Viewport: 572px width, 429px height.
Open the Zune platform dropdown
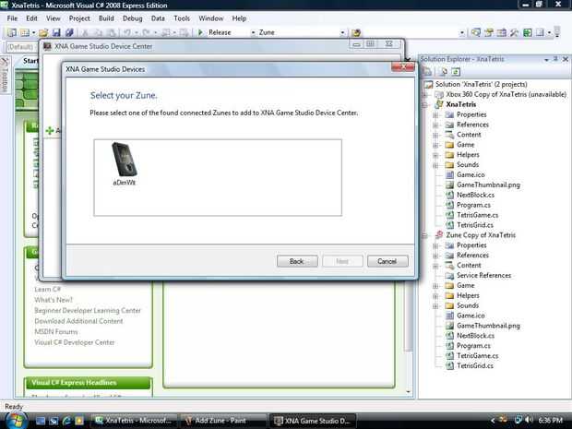(342, 32)
